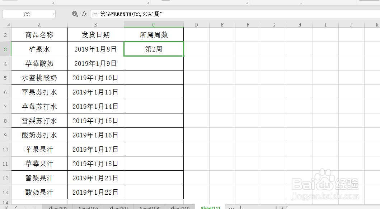Select the cell containing 草莓苏打水
380x209 pixels.
pyautogui.click(x=39, y=106)
